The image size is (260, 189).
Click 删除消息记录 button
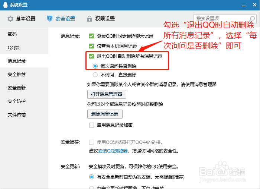coord(105,114)
